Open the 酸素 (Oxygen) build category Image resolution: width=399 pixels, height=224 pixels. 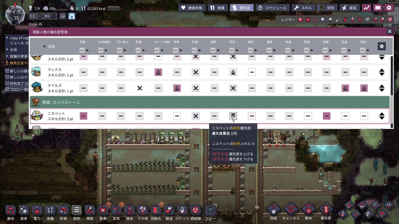(x=24, y=211)
